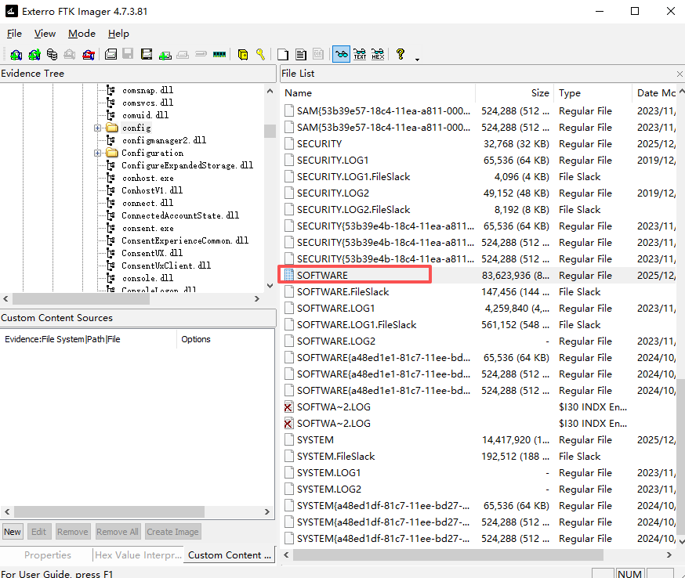Click the Detect EFS Encryption key icon
The height and width of the screenshot is (578, 685).
pos(260,55)
